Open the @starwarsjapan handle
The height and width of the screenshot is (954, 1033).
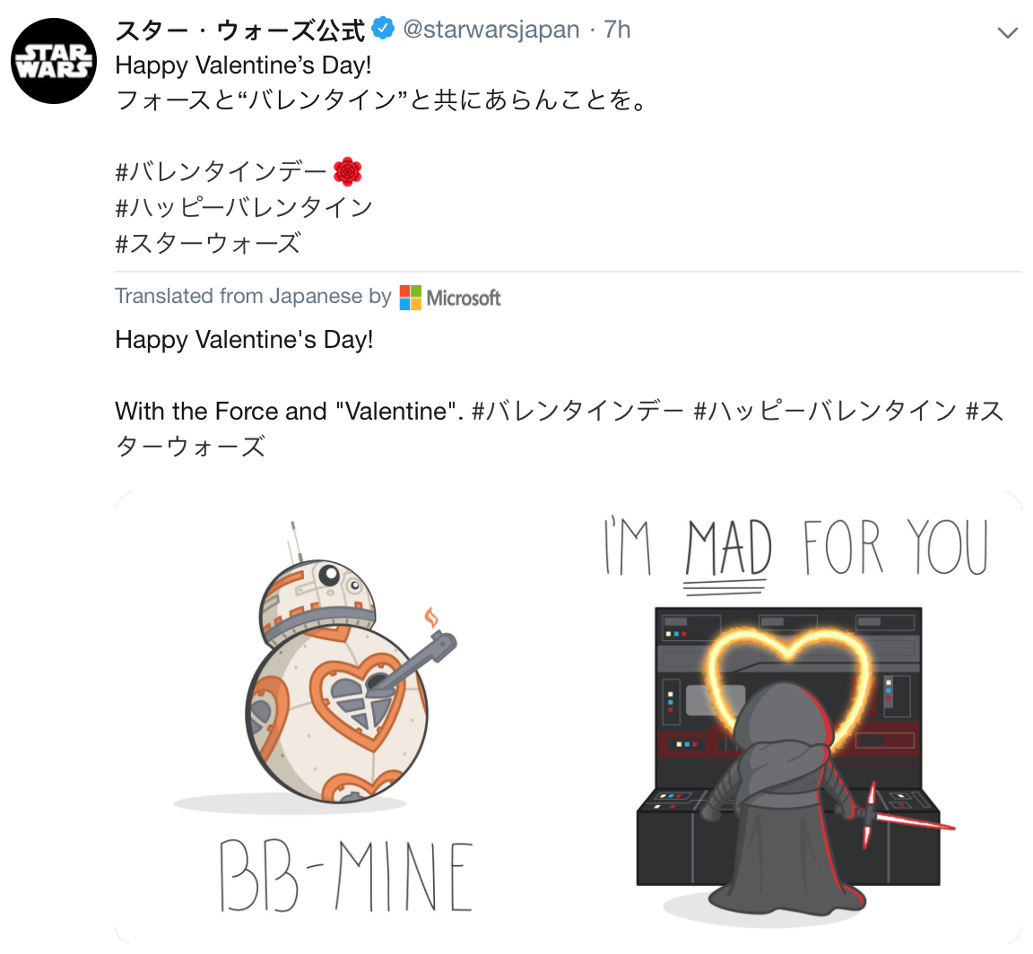coord(490,30)
